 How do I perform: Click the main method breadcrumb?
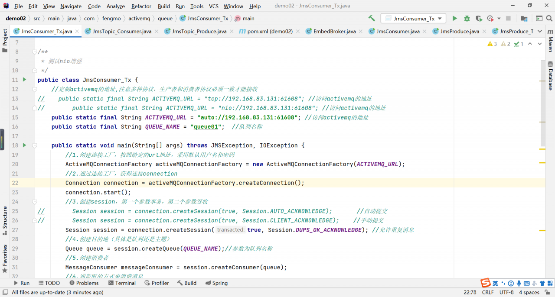click(x=244, y=19)
